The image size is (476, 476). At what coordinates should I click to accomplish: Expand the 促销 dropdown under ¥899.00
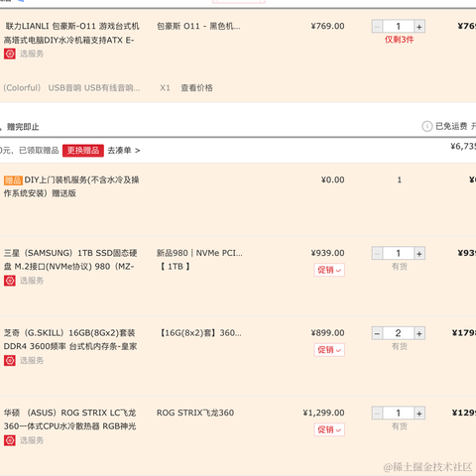click(x=329, y=350)
